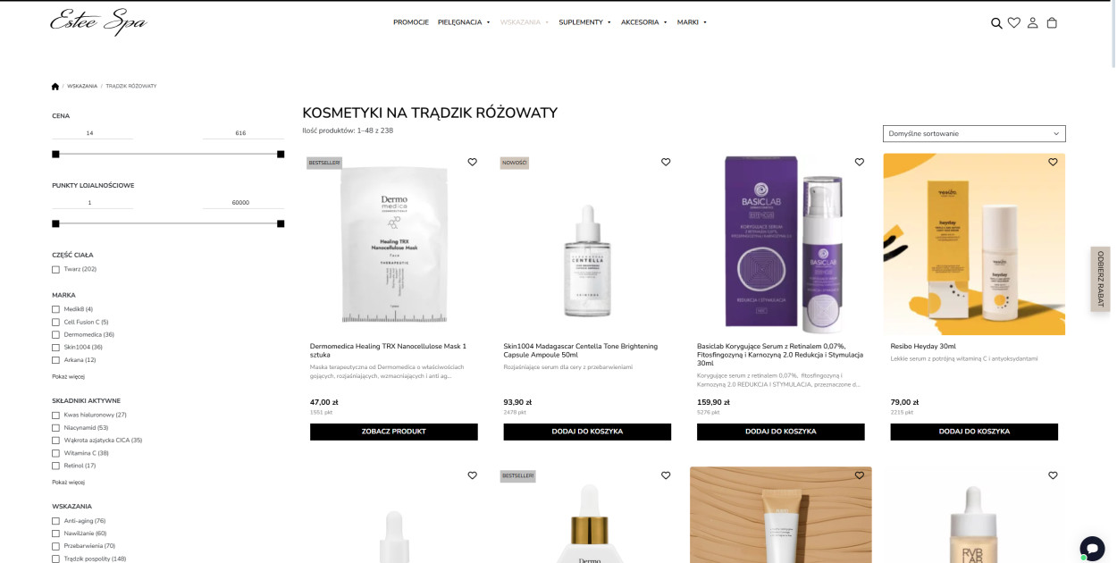Add Resibo Heyday to wishlist heart
The height and width of the screenshot is (563, 1117).
pos(1053,162)
